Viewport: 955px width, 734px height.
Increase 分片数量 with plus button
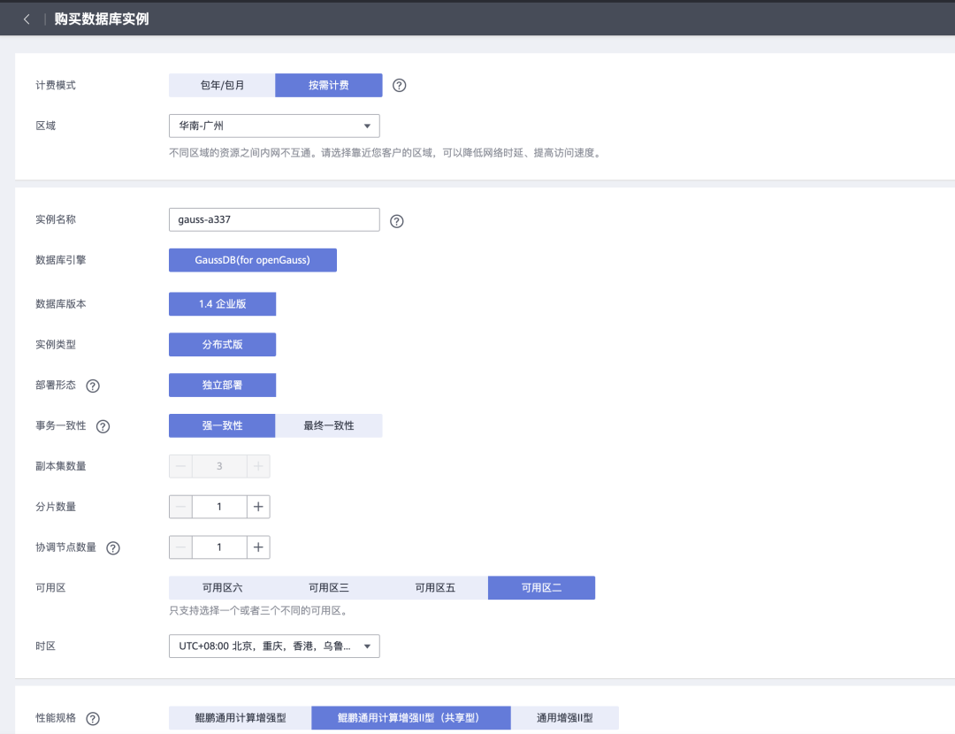(258, 507)
